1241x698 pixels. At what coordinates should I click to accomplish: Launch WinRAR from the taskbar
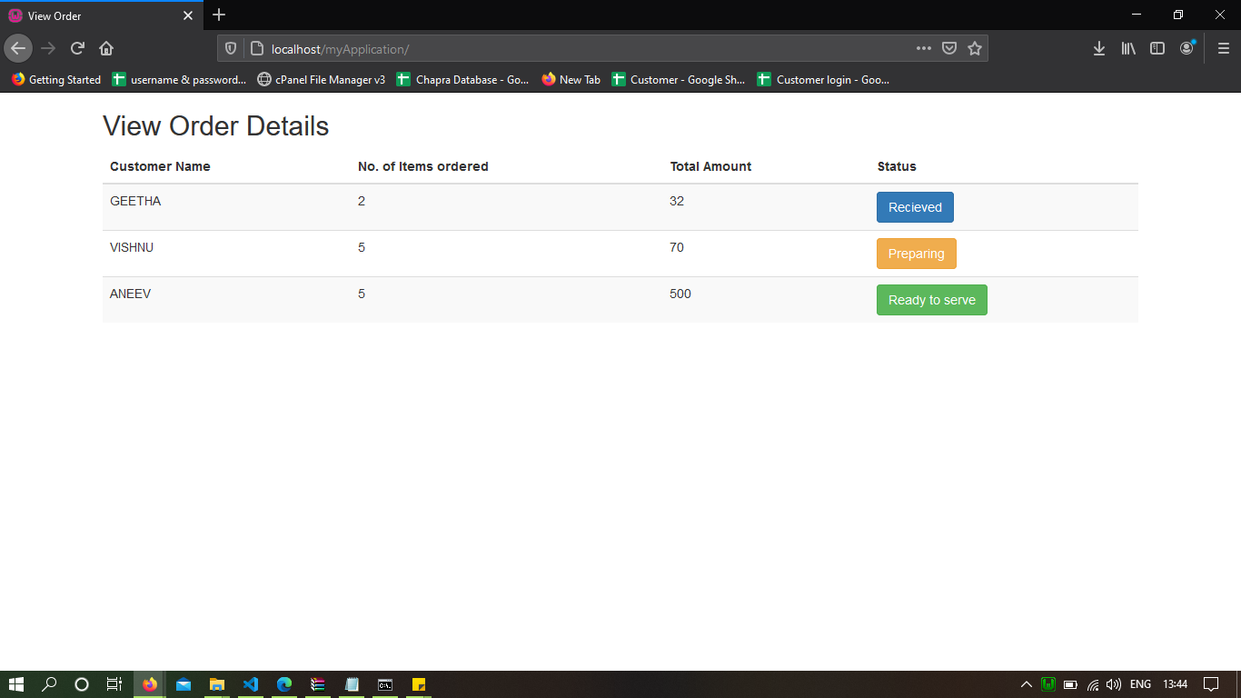click(317, 683)
